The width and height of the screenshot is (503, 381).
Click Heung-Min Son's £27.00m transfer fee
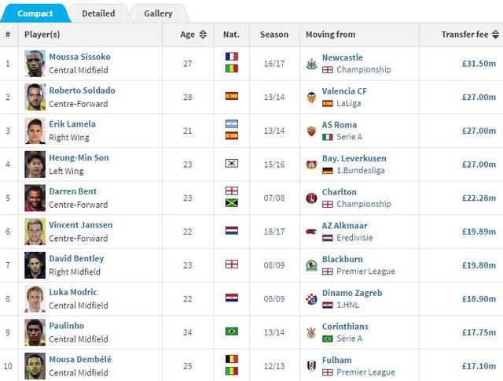479,165
